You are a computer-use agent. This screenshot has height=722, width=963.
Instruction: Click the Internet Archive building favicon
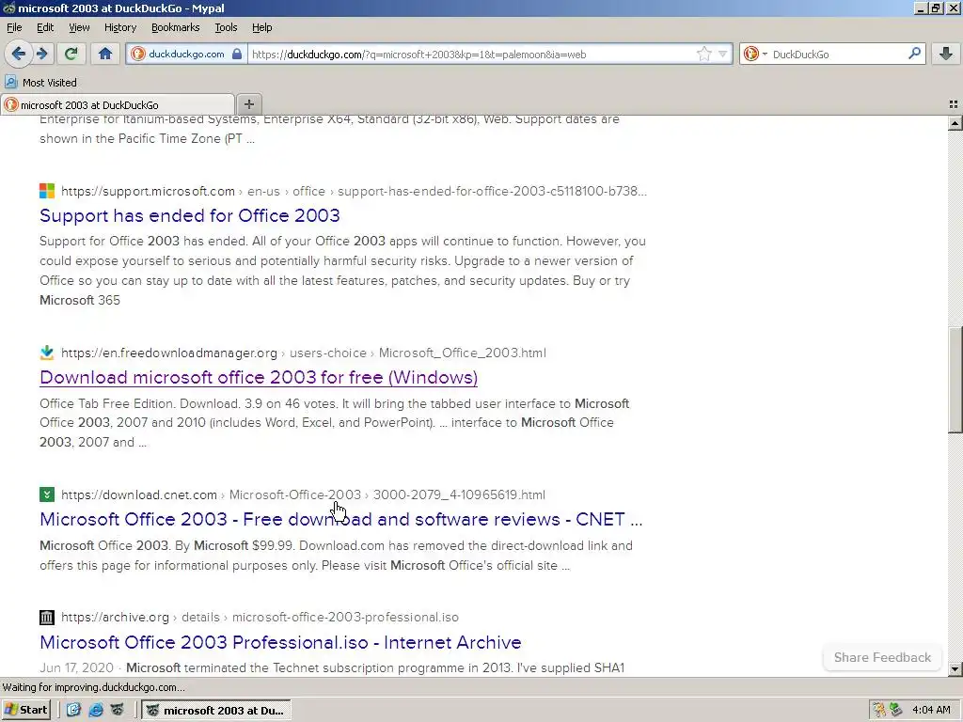coord(47,617)
